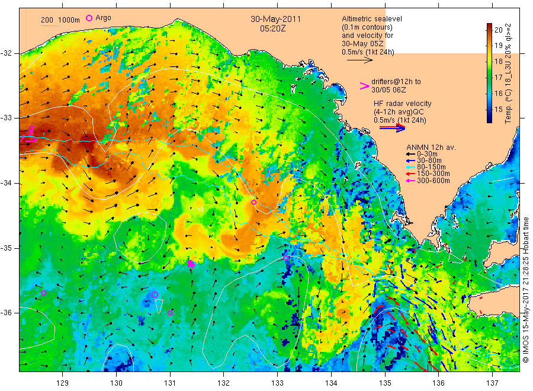Click the cyan 80-150m ANMN arrow
Screen dimensions: 533x391
pyautogui.click(x=410, y=167)
